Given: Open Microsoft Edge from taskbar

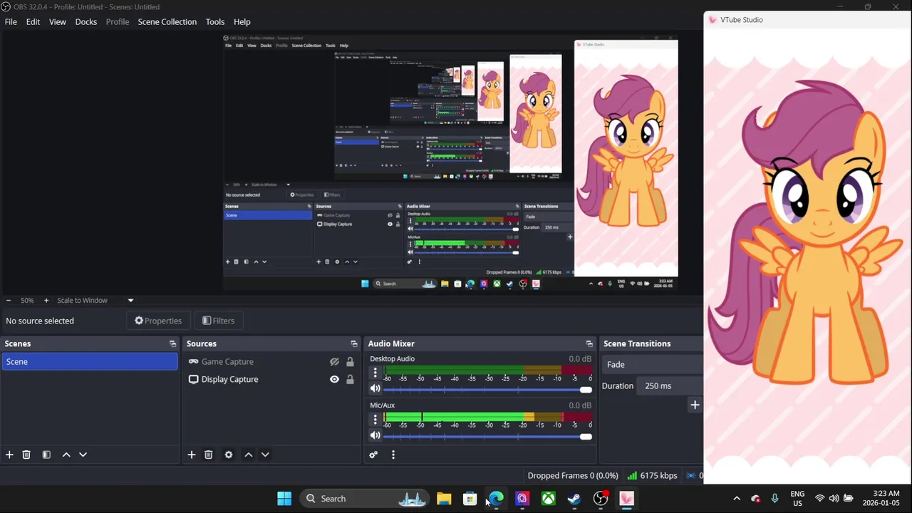Looking at the screenshot, I should [496, 499].
